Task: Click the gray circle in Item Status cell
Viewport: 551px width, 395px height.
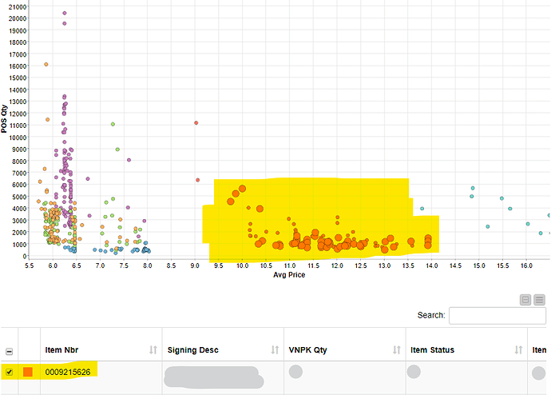Action: pos(414,372)
